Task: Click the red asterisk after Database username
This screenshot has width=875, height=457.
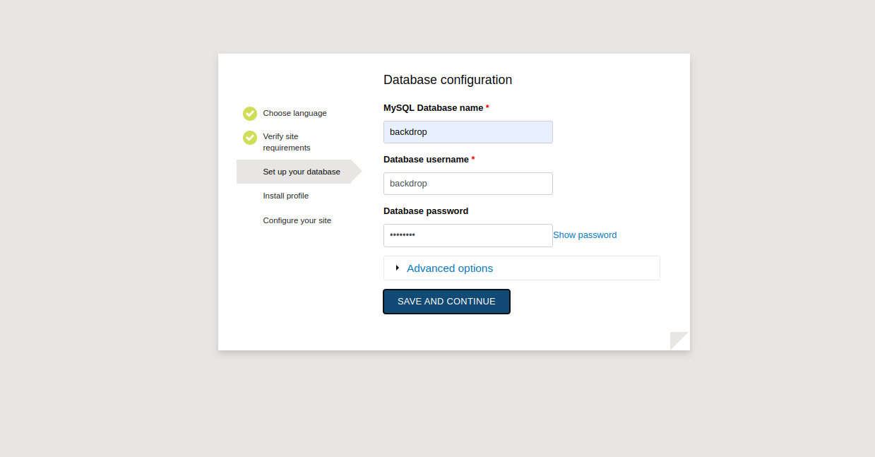Action: point(473,160)
